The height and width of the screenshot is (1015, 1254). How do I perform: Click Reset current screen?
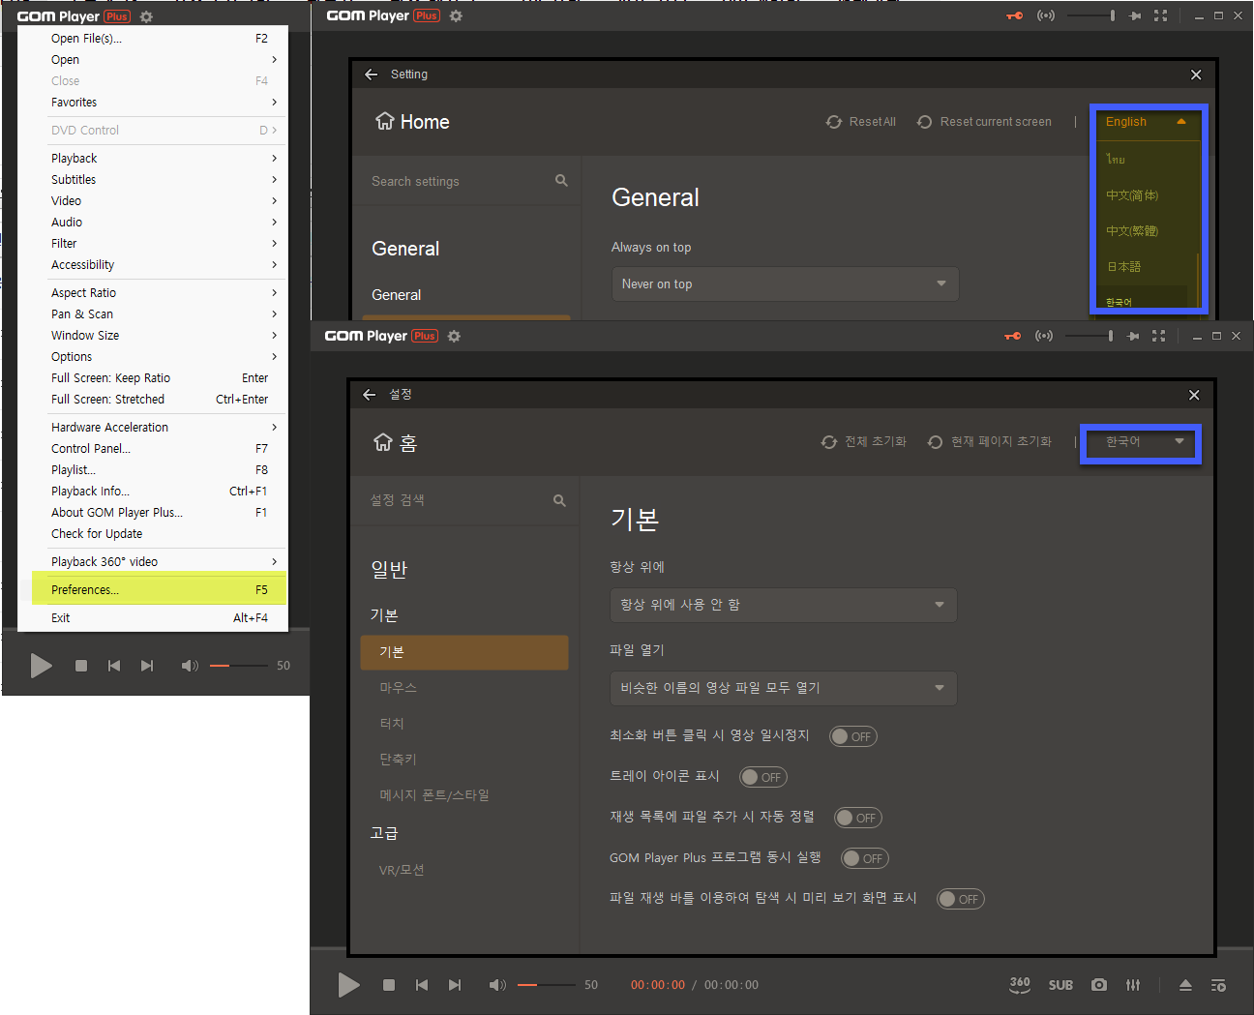tap(984, 122)
